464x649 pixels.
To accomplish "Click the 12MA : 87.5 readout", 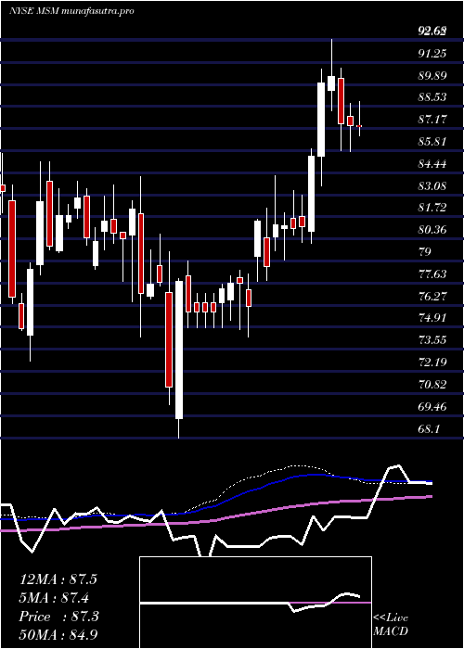I will coord(58,579).
